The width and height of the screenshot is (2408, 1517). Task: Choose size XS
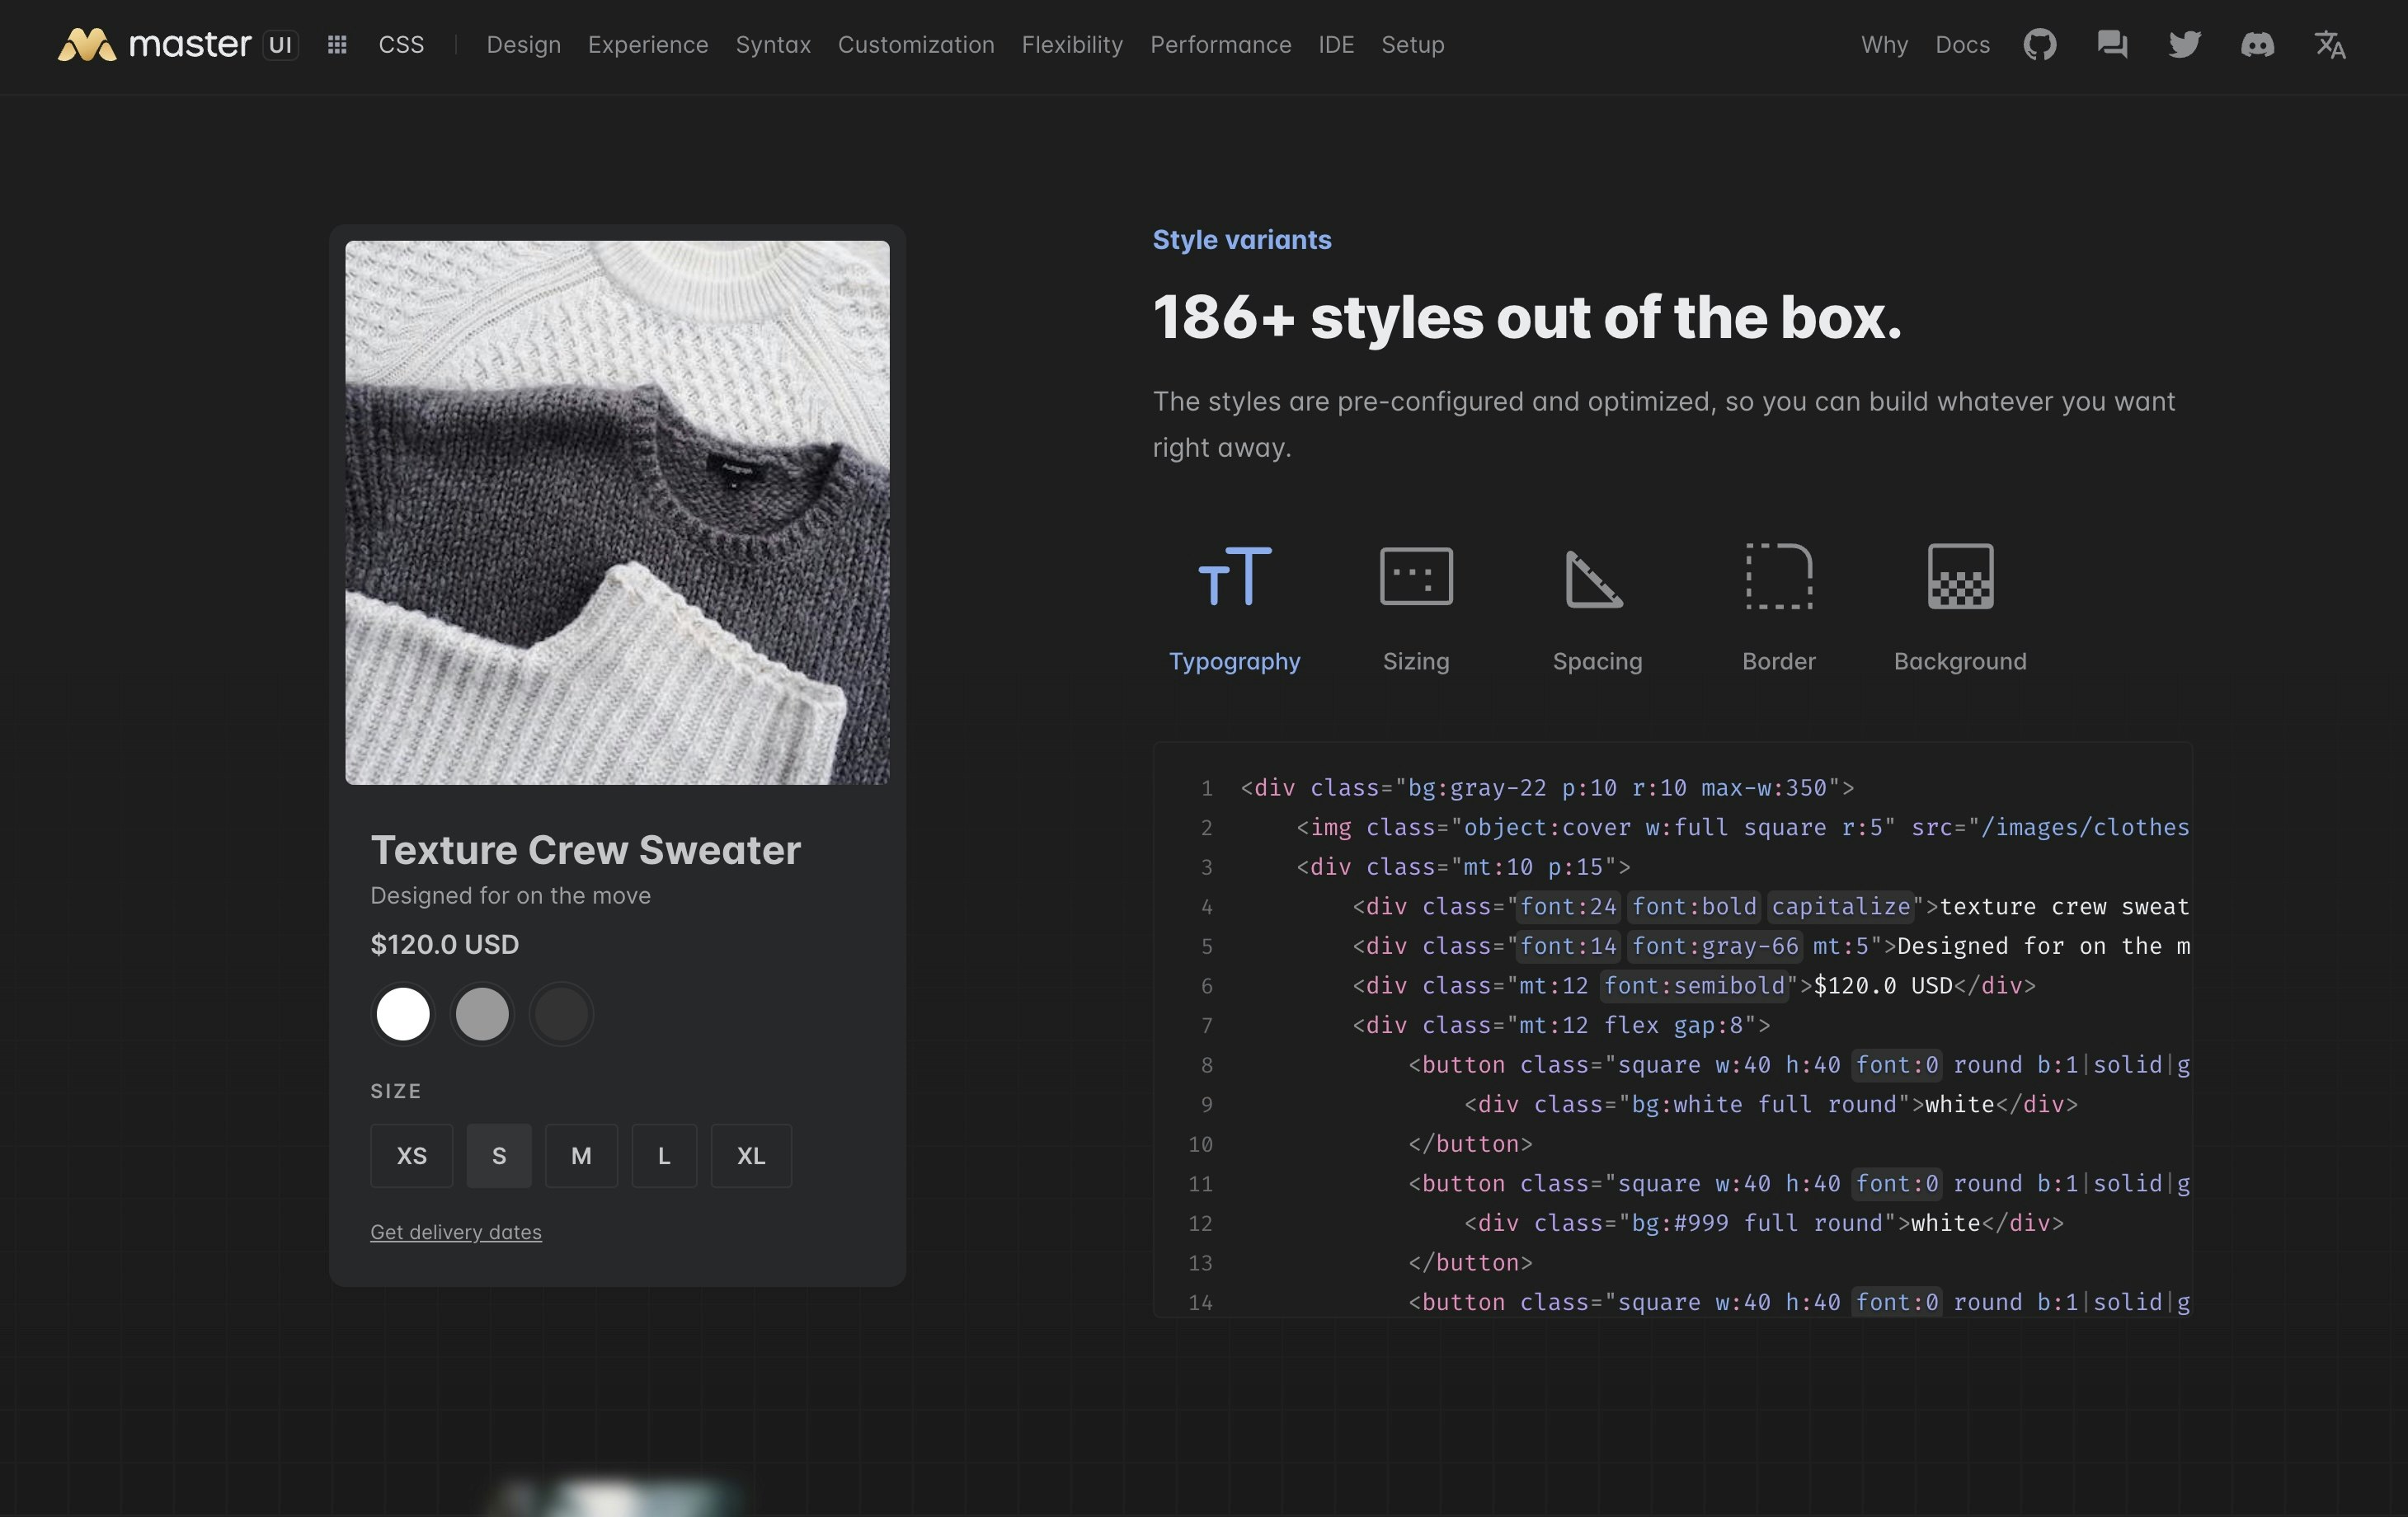coord(411,1156)
